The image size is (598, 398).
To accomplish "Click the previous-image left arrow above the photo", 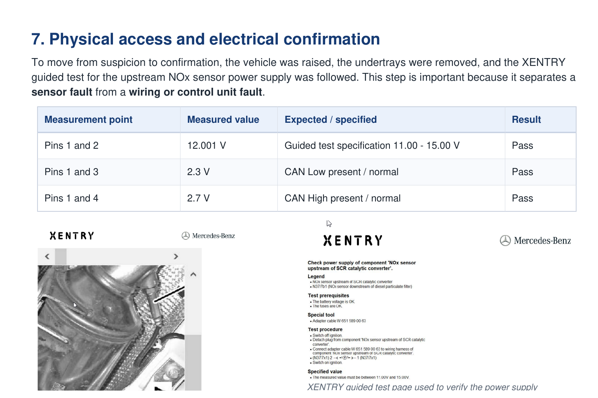I will pos(47,256).
